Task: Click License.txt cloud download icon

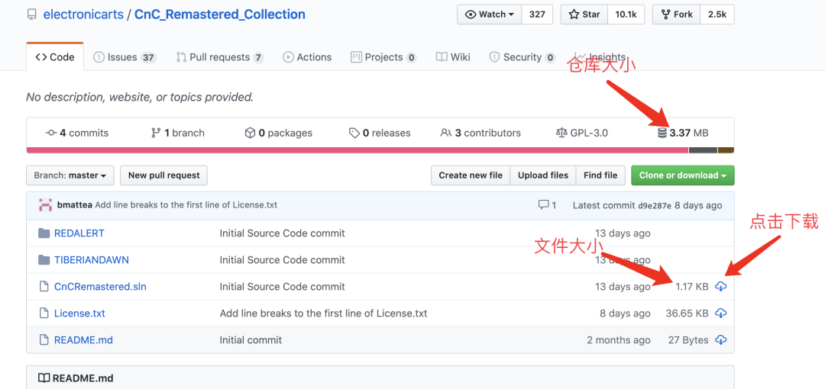Action: click(x=720, y=313)
